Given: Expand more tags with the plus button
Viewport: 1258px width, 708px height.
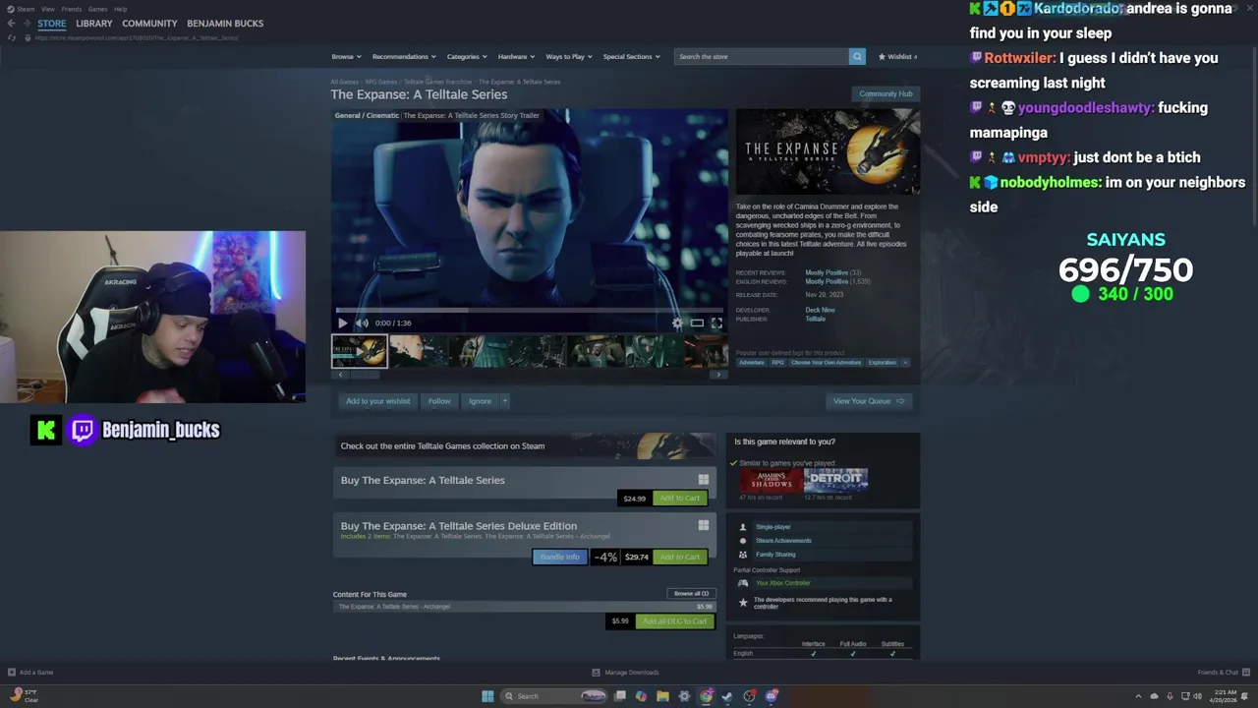Looking at the screenshot, I should (x=904, y=363).
